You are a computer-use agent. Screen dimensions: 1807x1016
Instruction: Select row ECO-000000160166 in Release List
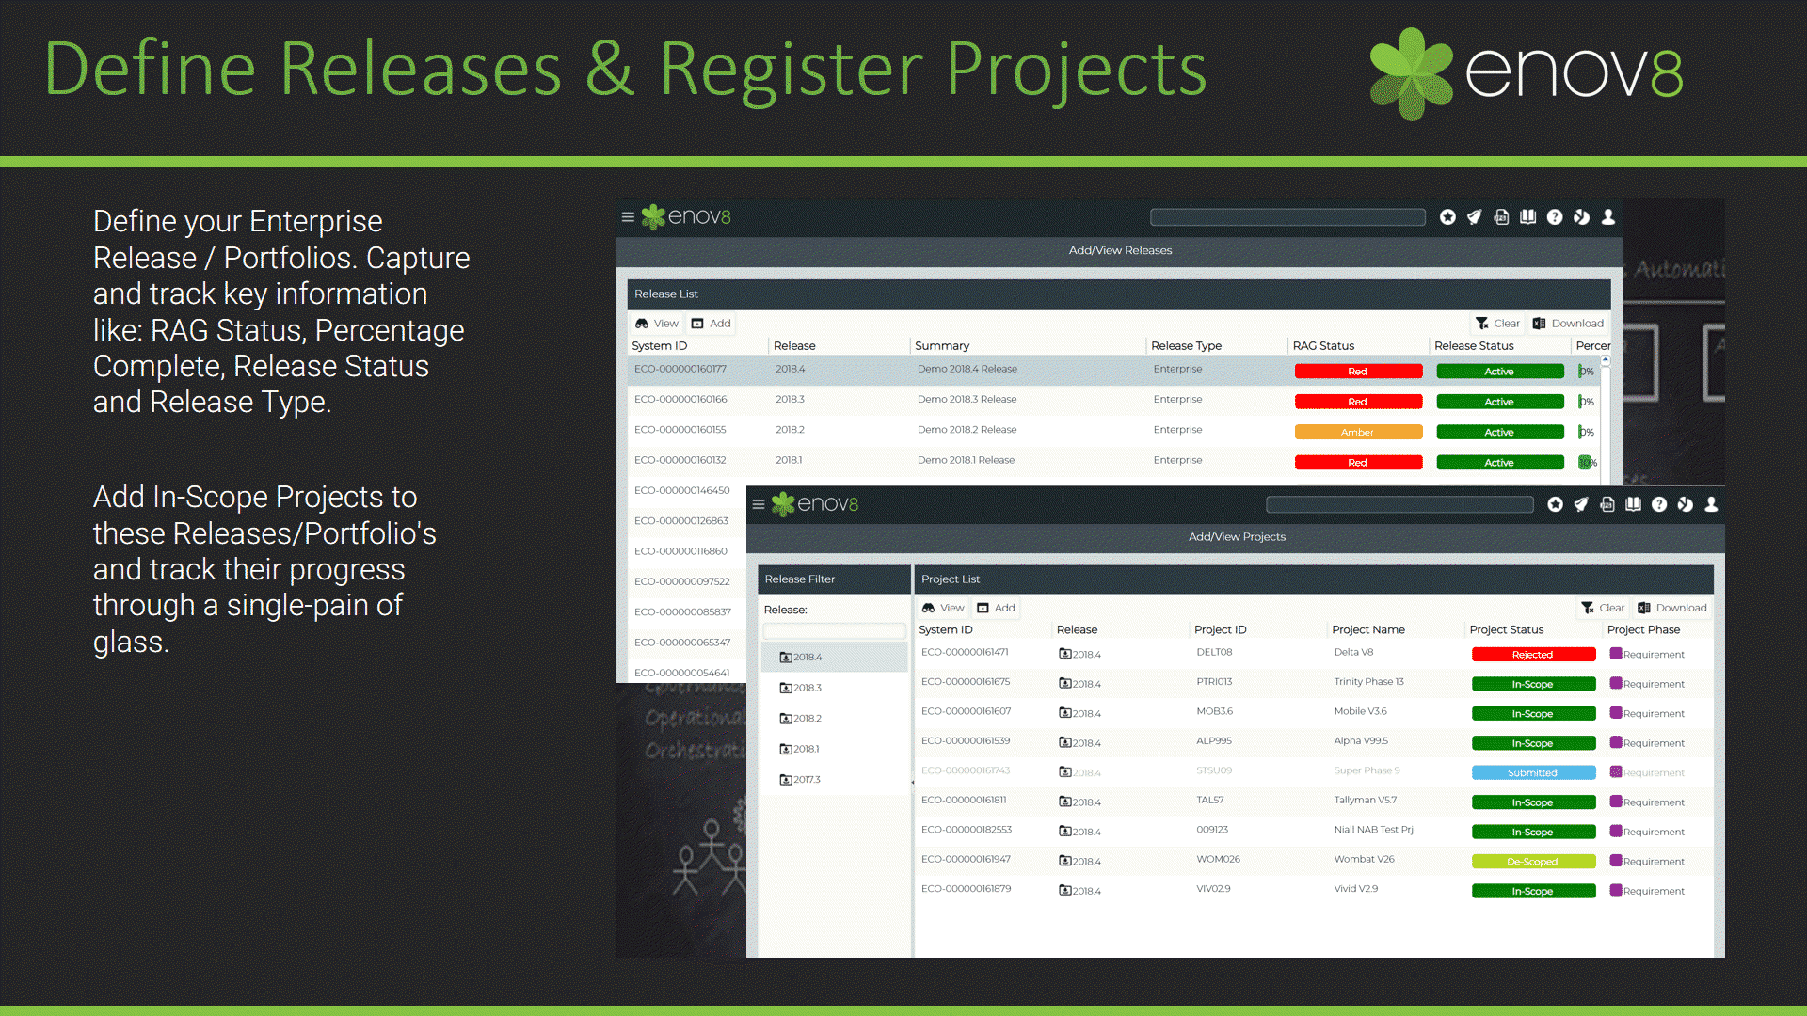coord(1114,400)
